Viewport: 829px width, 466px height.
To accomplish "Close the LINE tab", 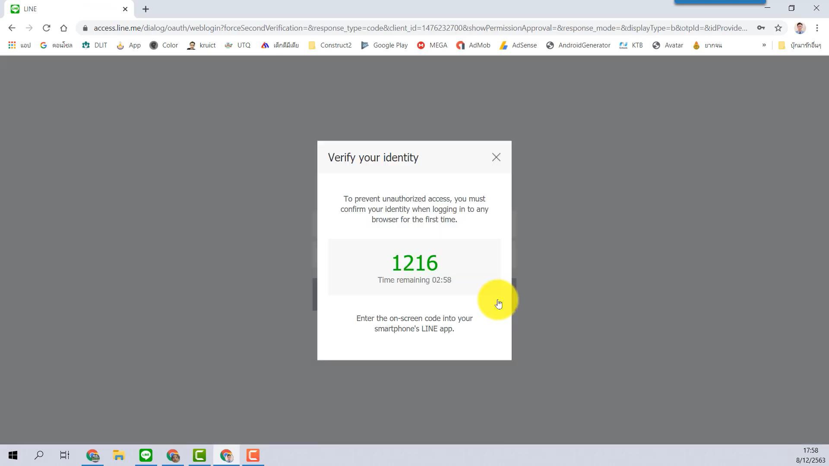I will coord(125,9).
